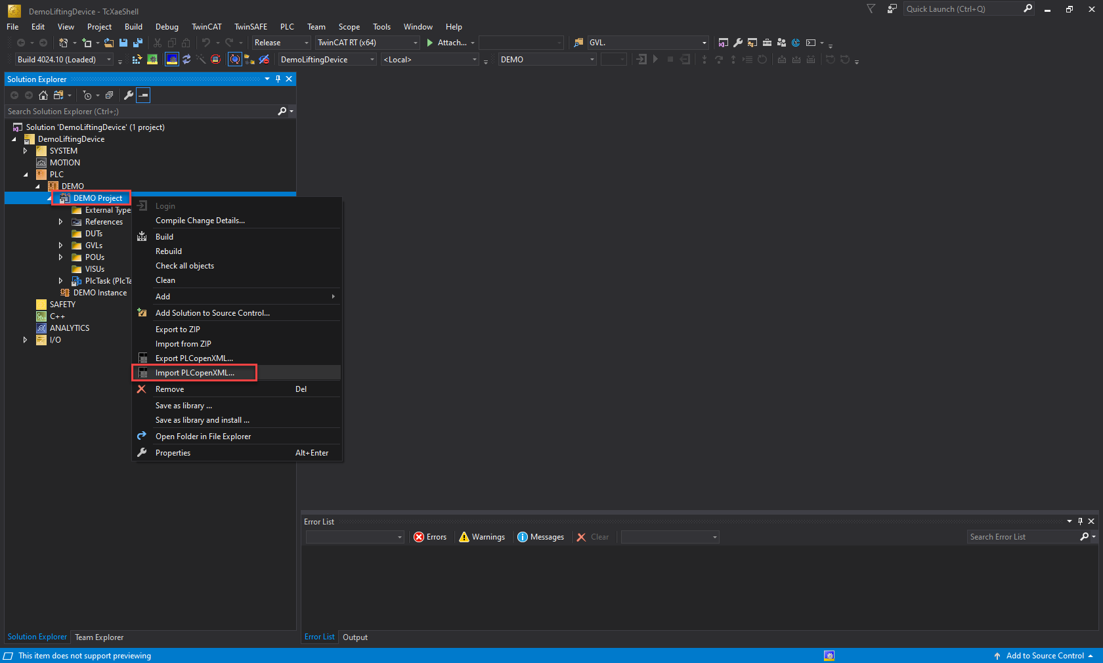Select the MOTION tree item
Image resolution: width=1103 pixels, height=663 pixels.
point(65,163)
